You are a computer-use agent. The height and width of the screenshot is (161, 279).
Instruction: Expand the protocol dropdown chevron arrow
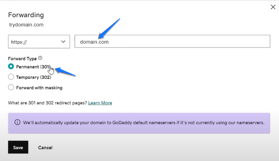pyautogui.click(x=63, y=42)
